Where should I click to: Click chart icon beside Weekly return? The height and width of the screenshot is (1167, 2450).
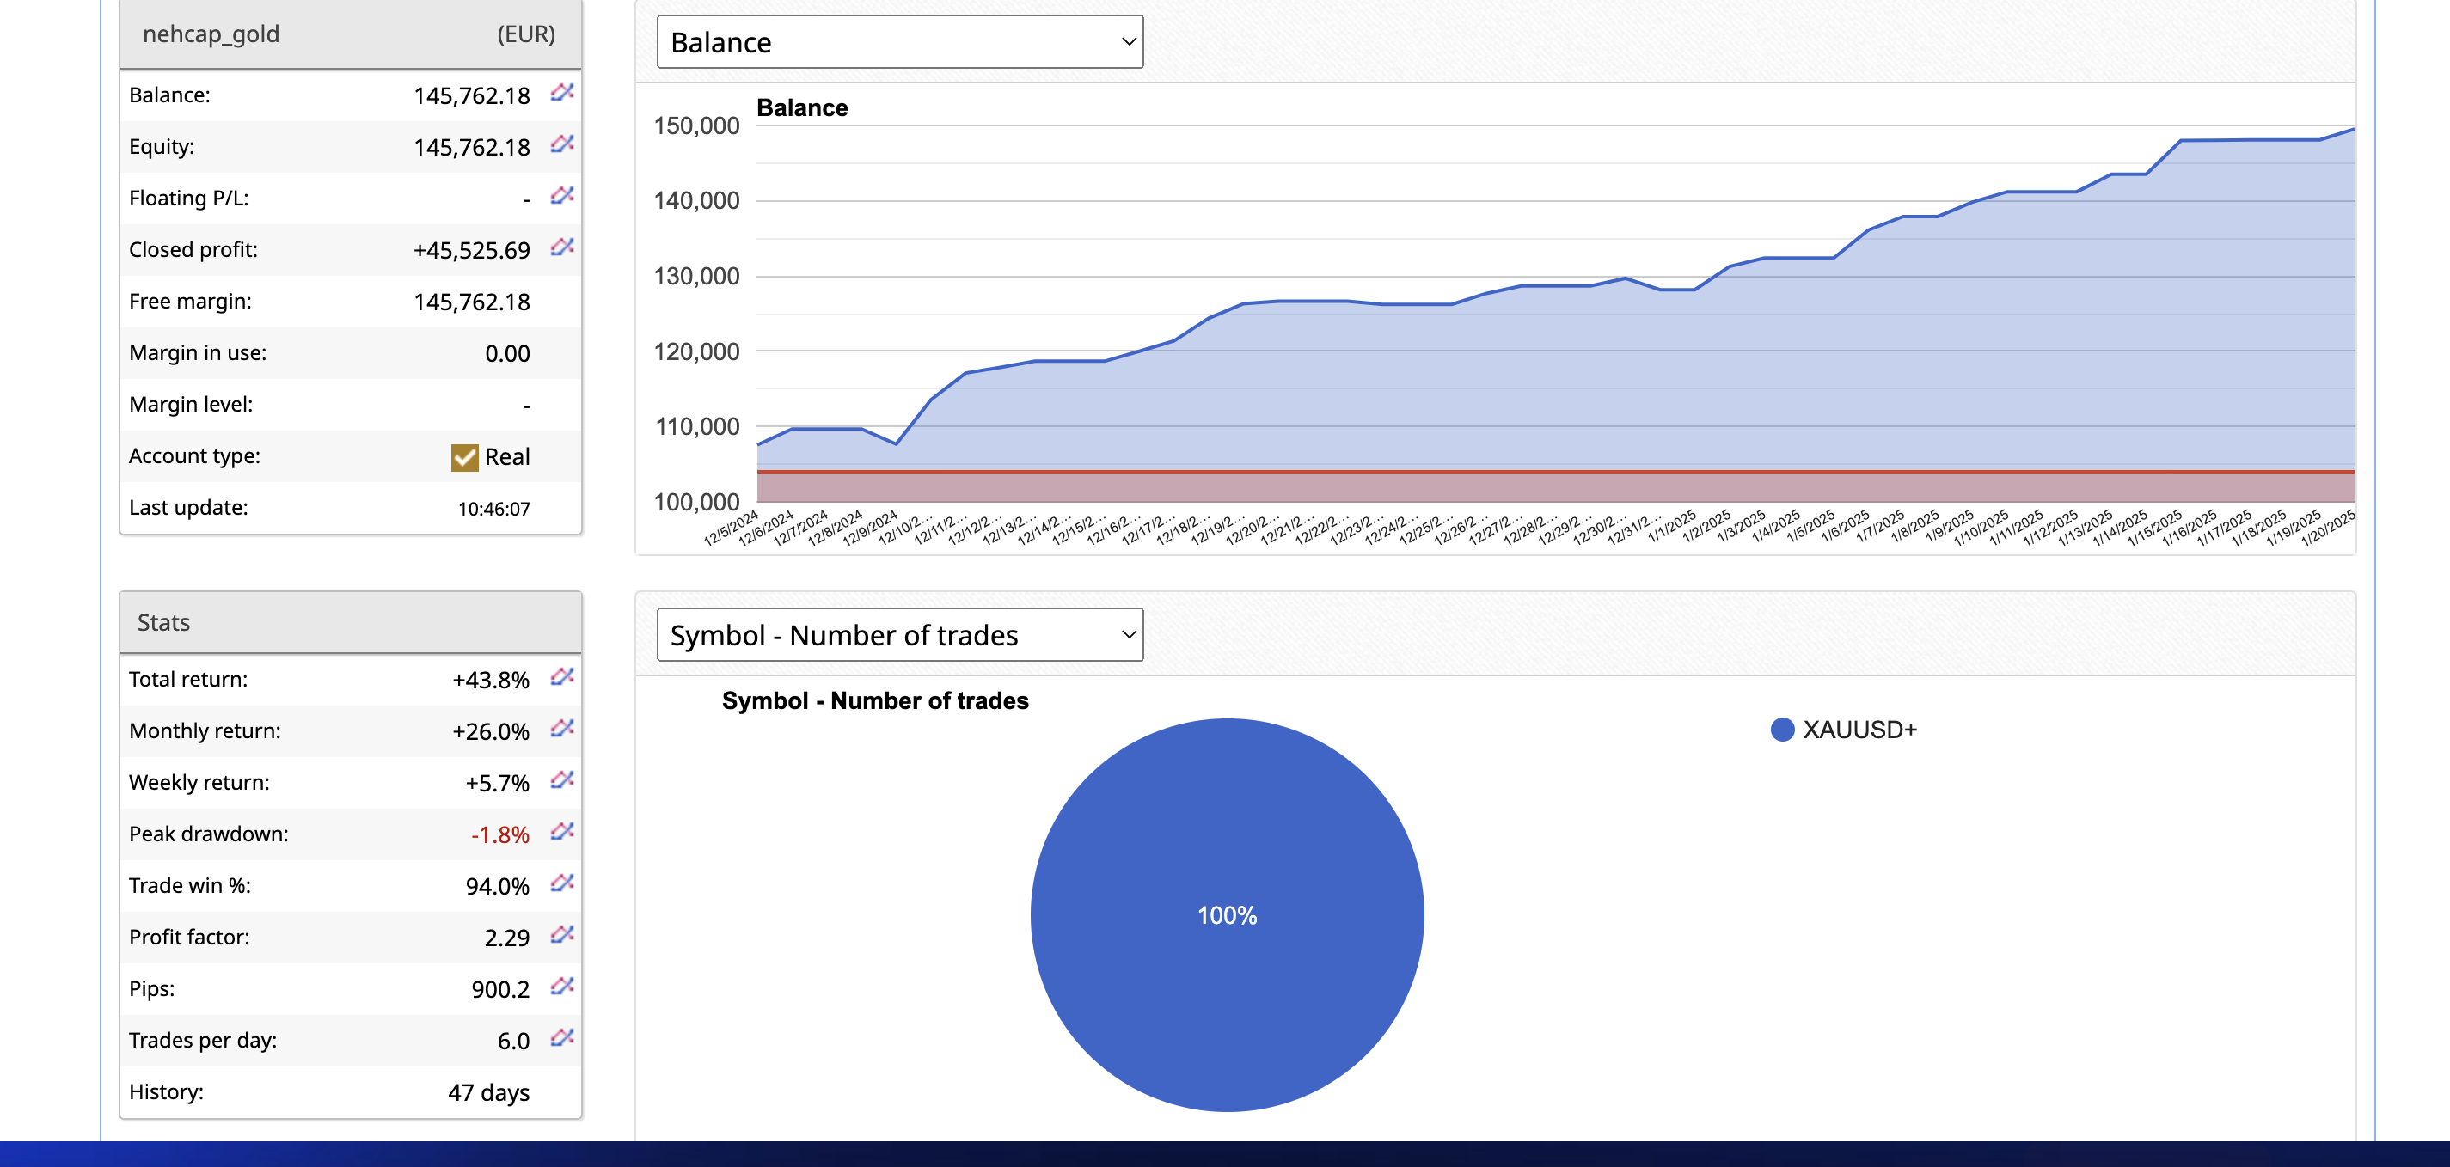(562, 780)
